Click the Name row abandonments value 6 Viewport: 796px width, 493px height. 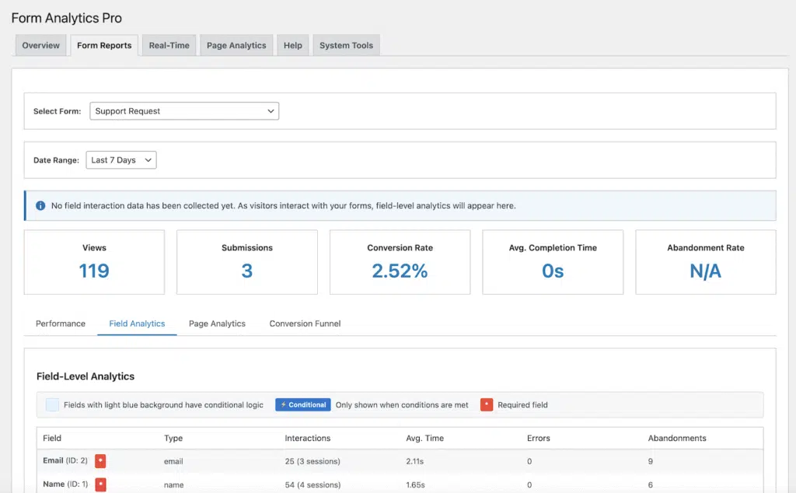(651, 485)
